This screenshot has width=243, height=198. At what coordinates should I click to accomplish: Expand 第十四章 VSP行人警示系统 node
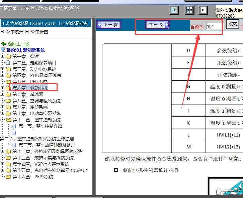[2, 164]
